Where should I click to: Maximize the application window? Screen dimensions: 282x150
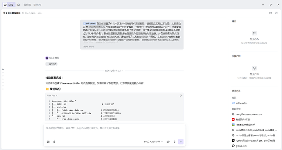tap(271, 4)
